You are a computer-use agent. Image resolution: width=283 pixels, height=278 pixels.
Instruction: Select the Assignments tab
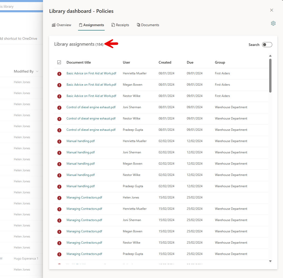(x=91, y=25)
